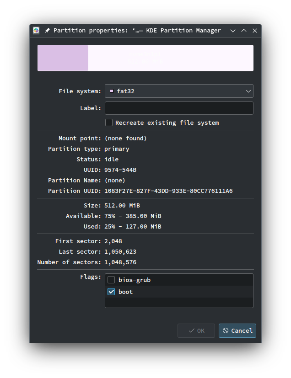Viewport: 291px width, 378px height.
Task: Close the Partition properties dialog
Action: [255, 31]
